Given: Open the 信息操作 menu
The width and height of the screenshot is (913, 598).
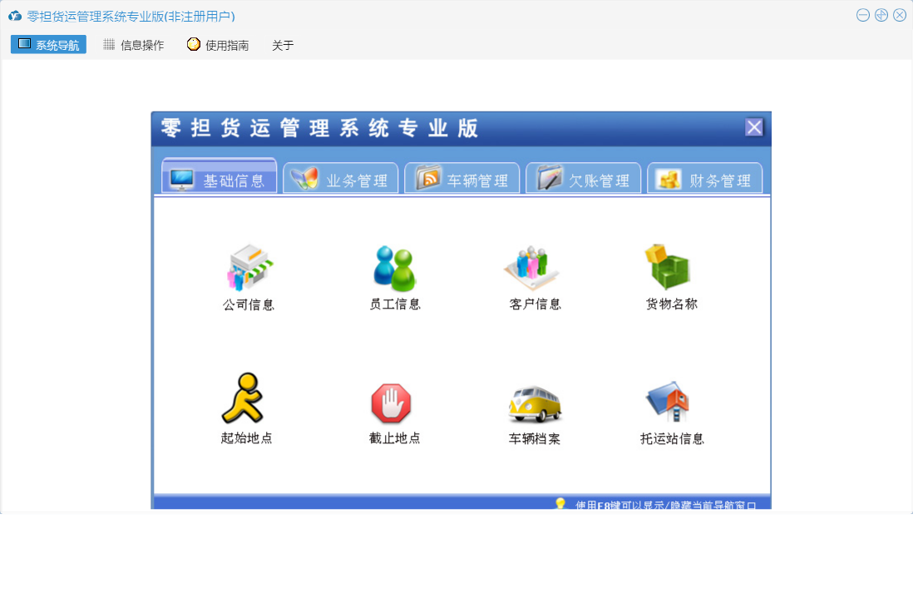Looking at the screenshot, I should pyautogui.click(x=133, y=45).
